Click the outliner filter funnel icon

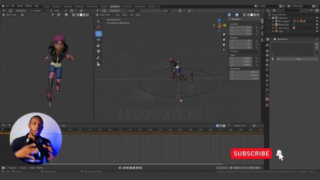pos(311,10)
